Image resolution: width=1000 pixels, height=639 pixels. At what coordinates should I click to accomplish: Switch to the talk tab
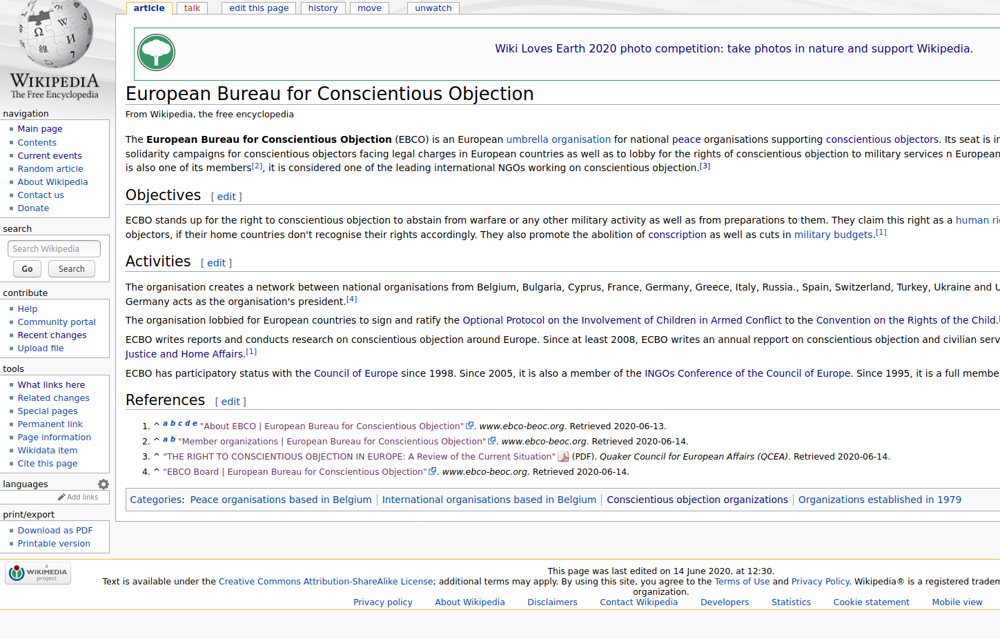pos(192,8)
